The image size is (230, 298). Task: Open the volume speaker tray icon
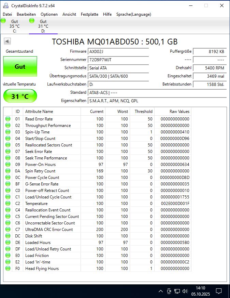click(185, 291)
